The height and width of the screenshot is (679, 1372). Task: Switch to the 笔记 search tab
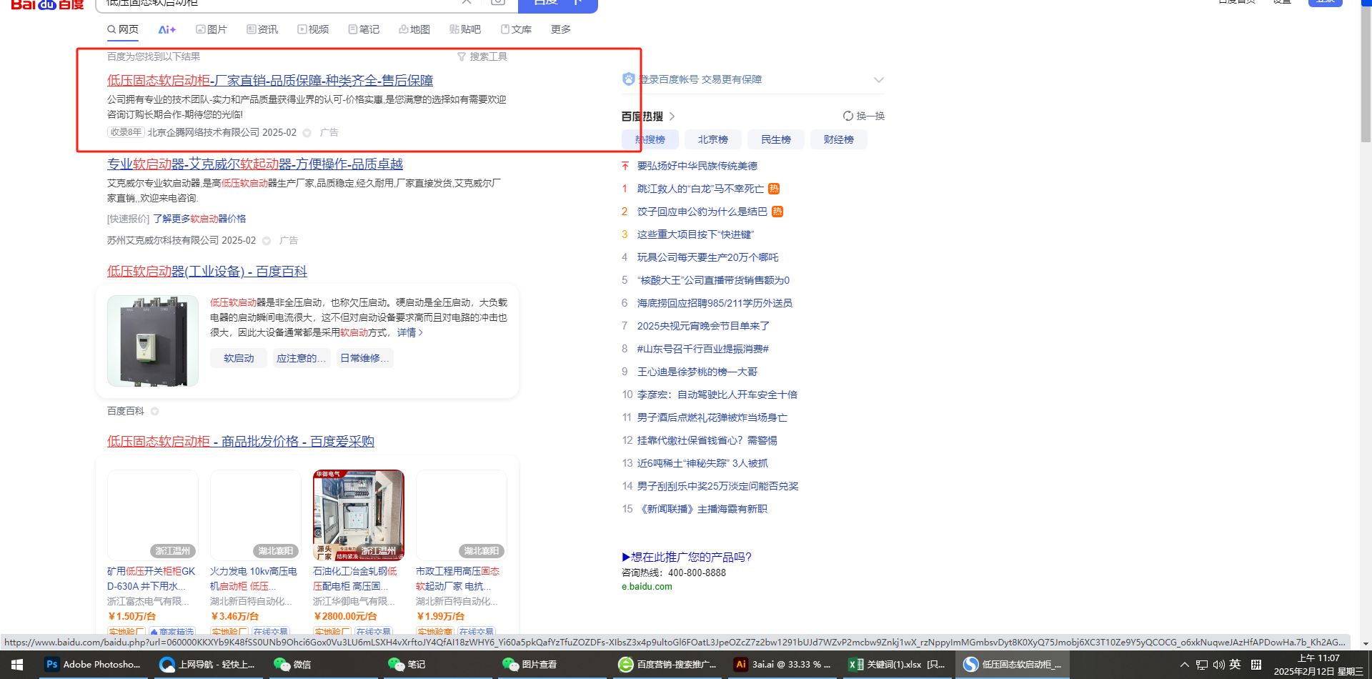364,29
